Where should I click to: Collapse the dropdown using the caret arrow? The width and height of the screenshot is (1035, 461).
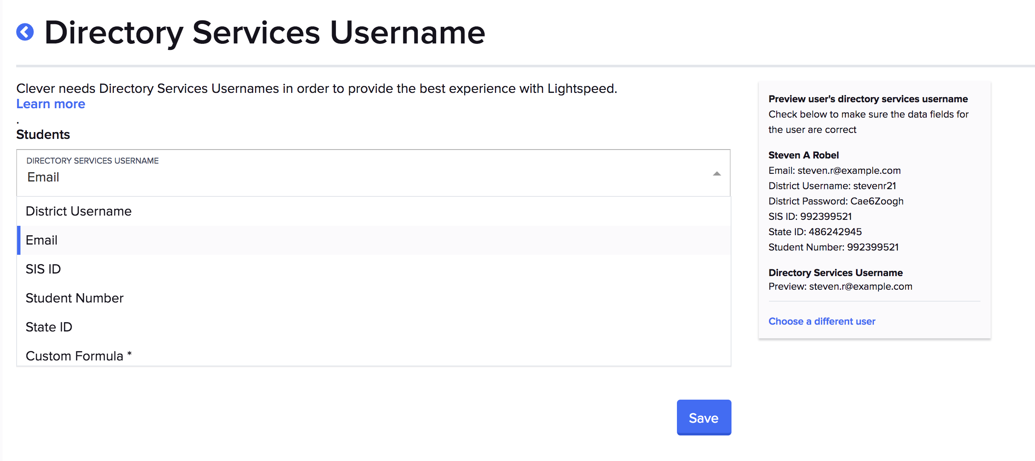(x=717, y=174)
